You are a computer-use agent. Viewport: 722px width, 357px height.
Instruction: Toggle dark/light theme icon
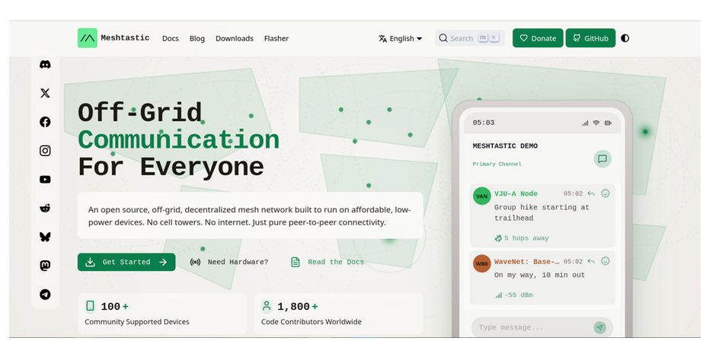tap(625, 38)
